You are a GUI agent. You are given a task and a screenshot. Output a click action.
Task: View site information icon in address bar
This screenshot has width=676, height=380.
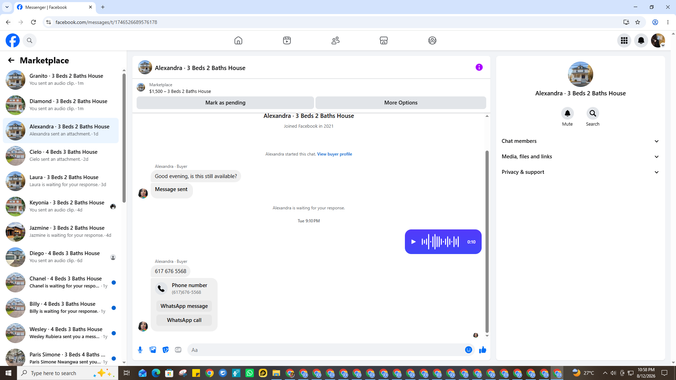tap(49, 22)
